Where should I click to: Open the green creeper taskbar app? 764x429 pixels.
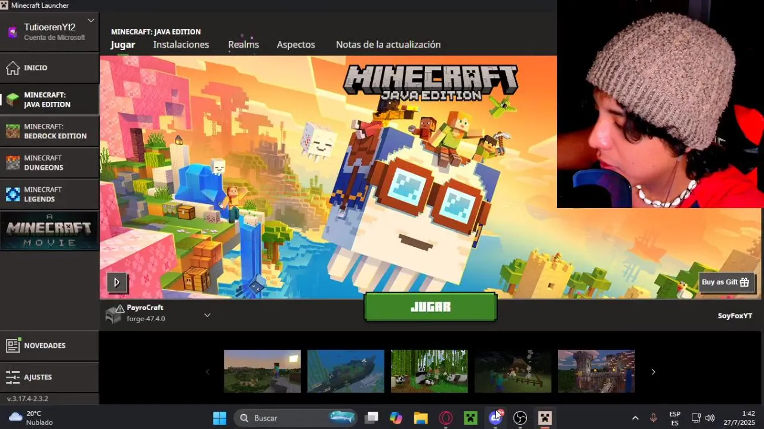(471, 418)
